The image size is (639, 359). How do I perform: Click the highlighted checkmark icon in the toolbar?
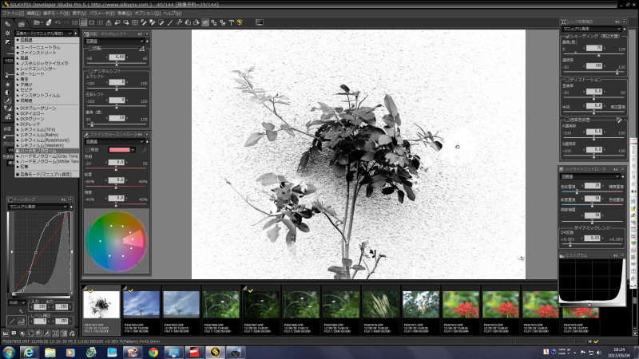(x=205, y=23)
